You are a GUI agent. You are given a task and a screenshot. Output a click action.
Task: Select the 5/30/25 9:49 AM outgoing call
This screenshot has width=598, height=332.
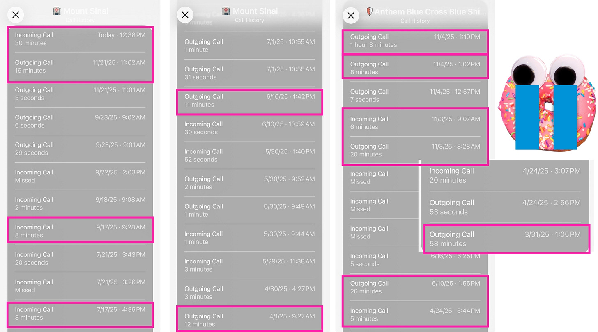250,211
